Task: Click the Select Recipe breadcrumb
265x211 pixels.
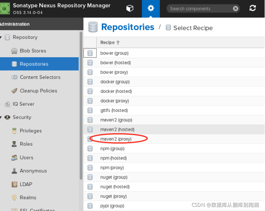Action: click(x=193, y=28)
